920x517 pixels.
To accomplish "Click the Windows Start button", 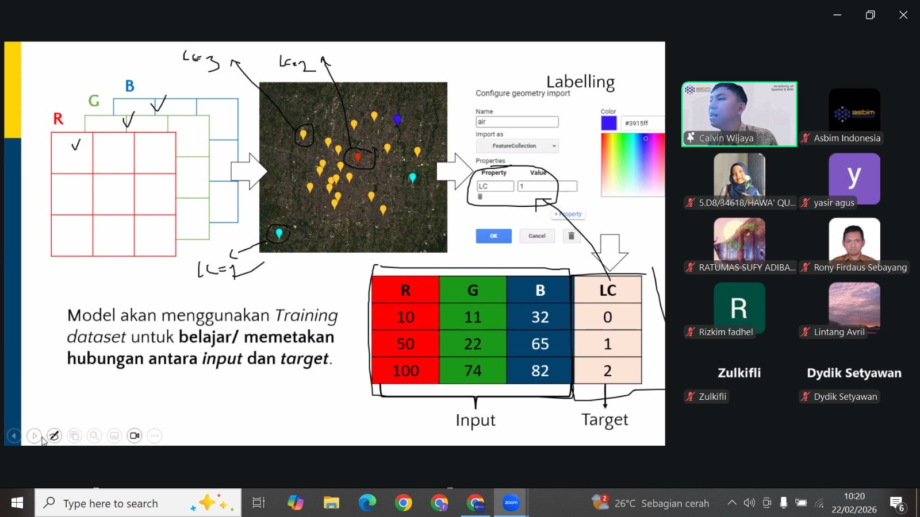I will 17,503.
